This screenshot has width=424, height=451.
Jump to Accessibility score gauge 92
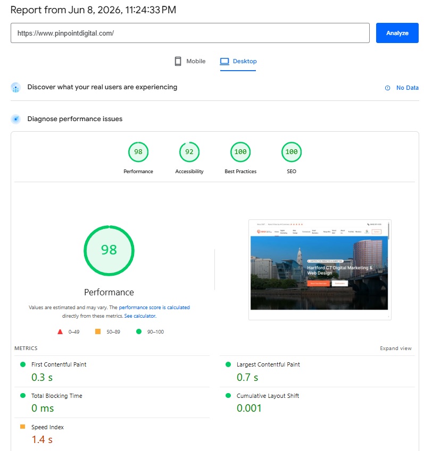point(189,152)
